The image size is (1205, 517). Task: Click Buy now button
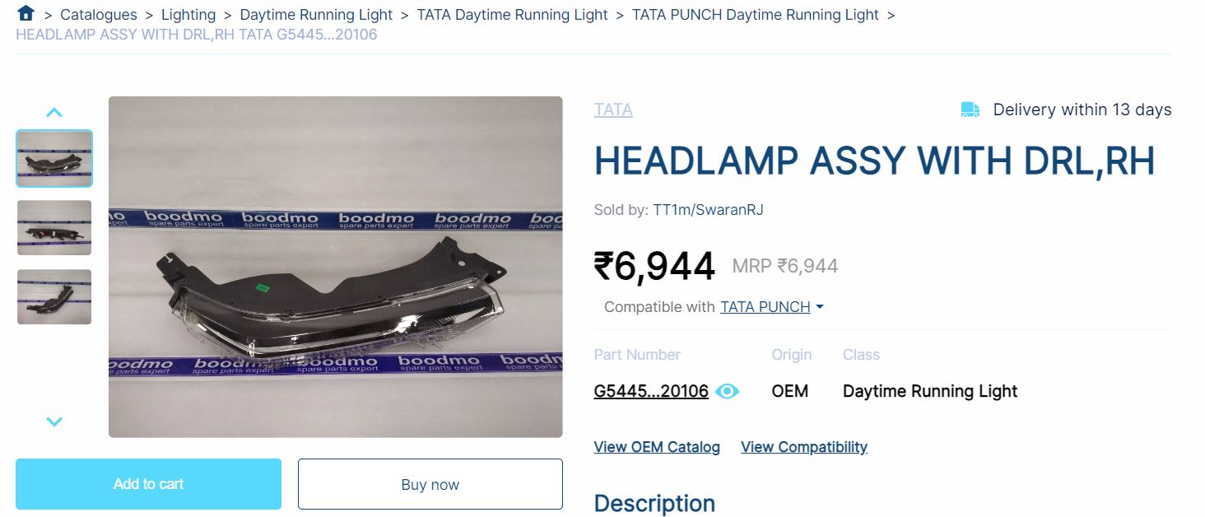point(430,484)
